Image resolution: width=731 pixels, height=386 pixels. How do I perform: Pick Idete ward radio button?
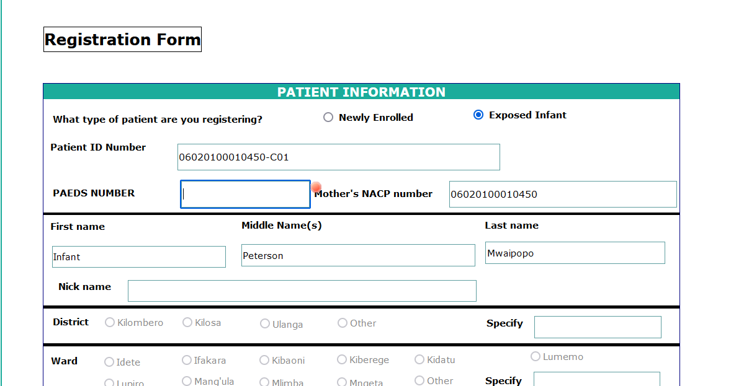(x=109, y=362)
